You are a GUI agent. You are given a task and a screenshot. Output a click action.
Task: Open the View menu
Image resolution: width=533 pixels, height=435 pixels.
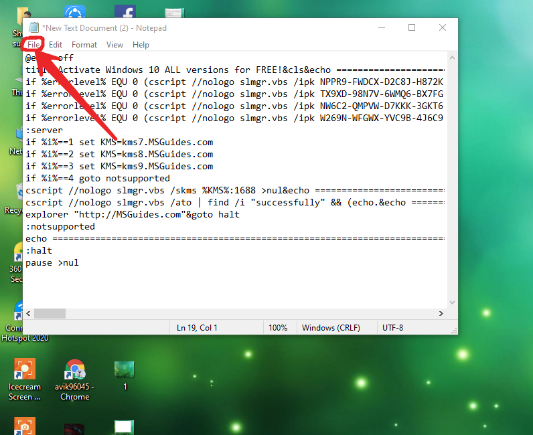coord(115,45)
